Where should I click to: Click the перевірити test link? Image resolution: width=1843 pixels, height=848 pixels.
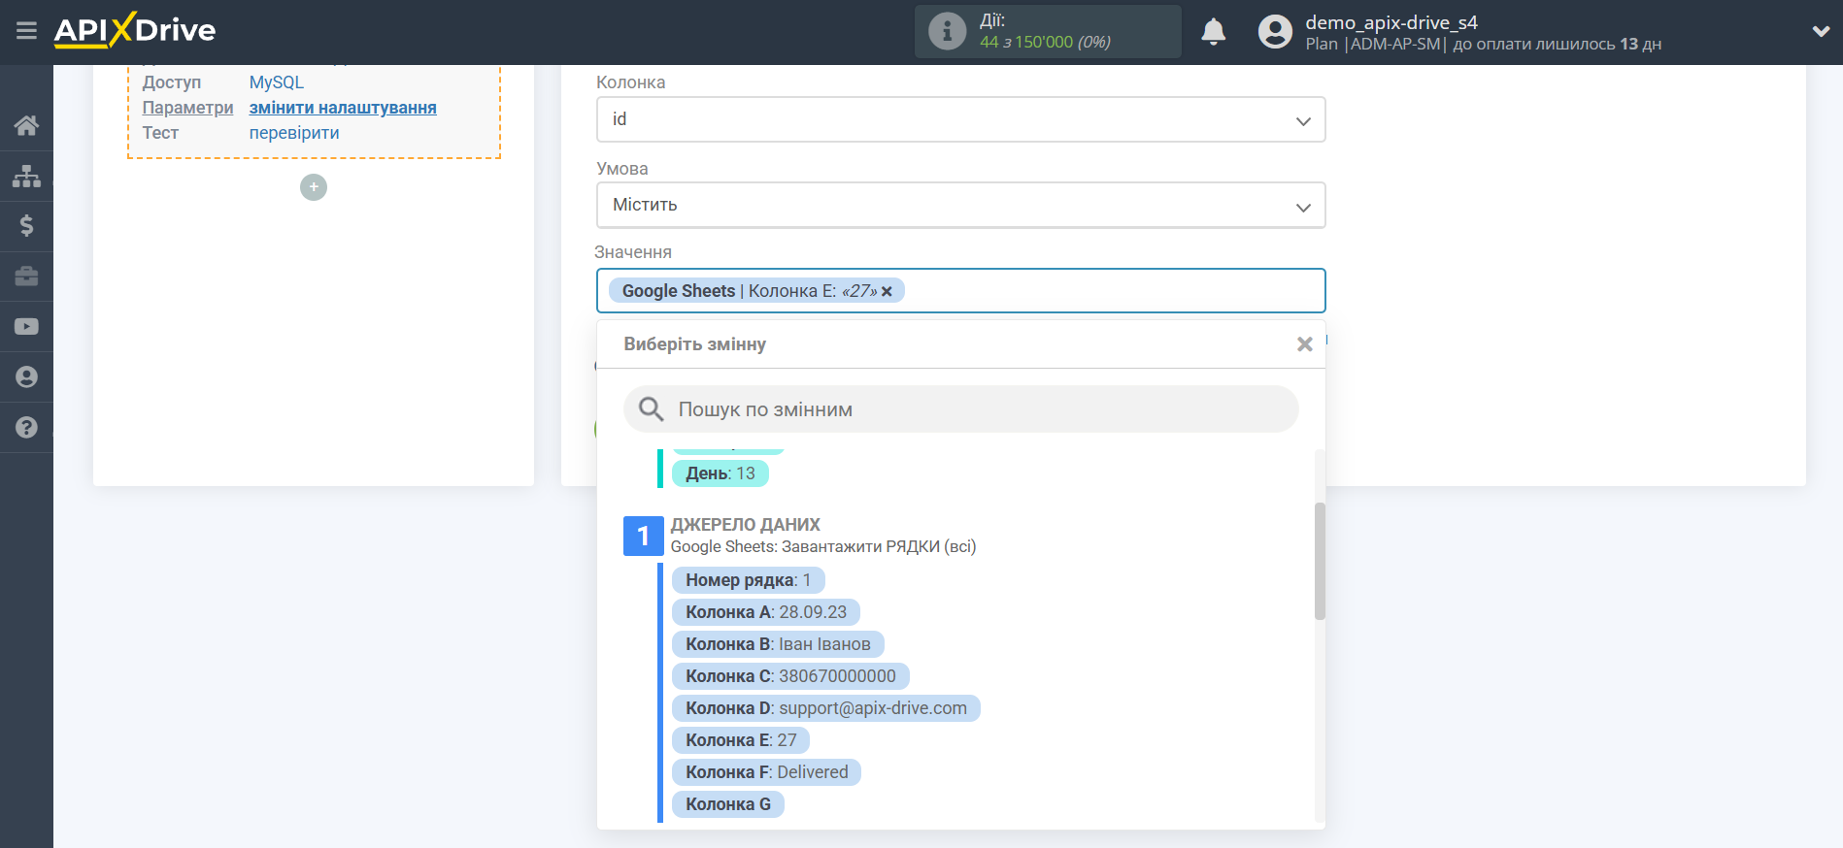294,133
